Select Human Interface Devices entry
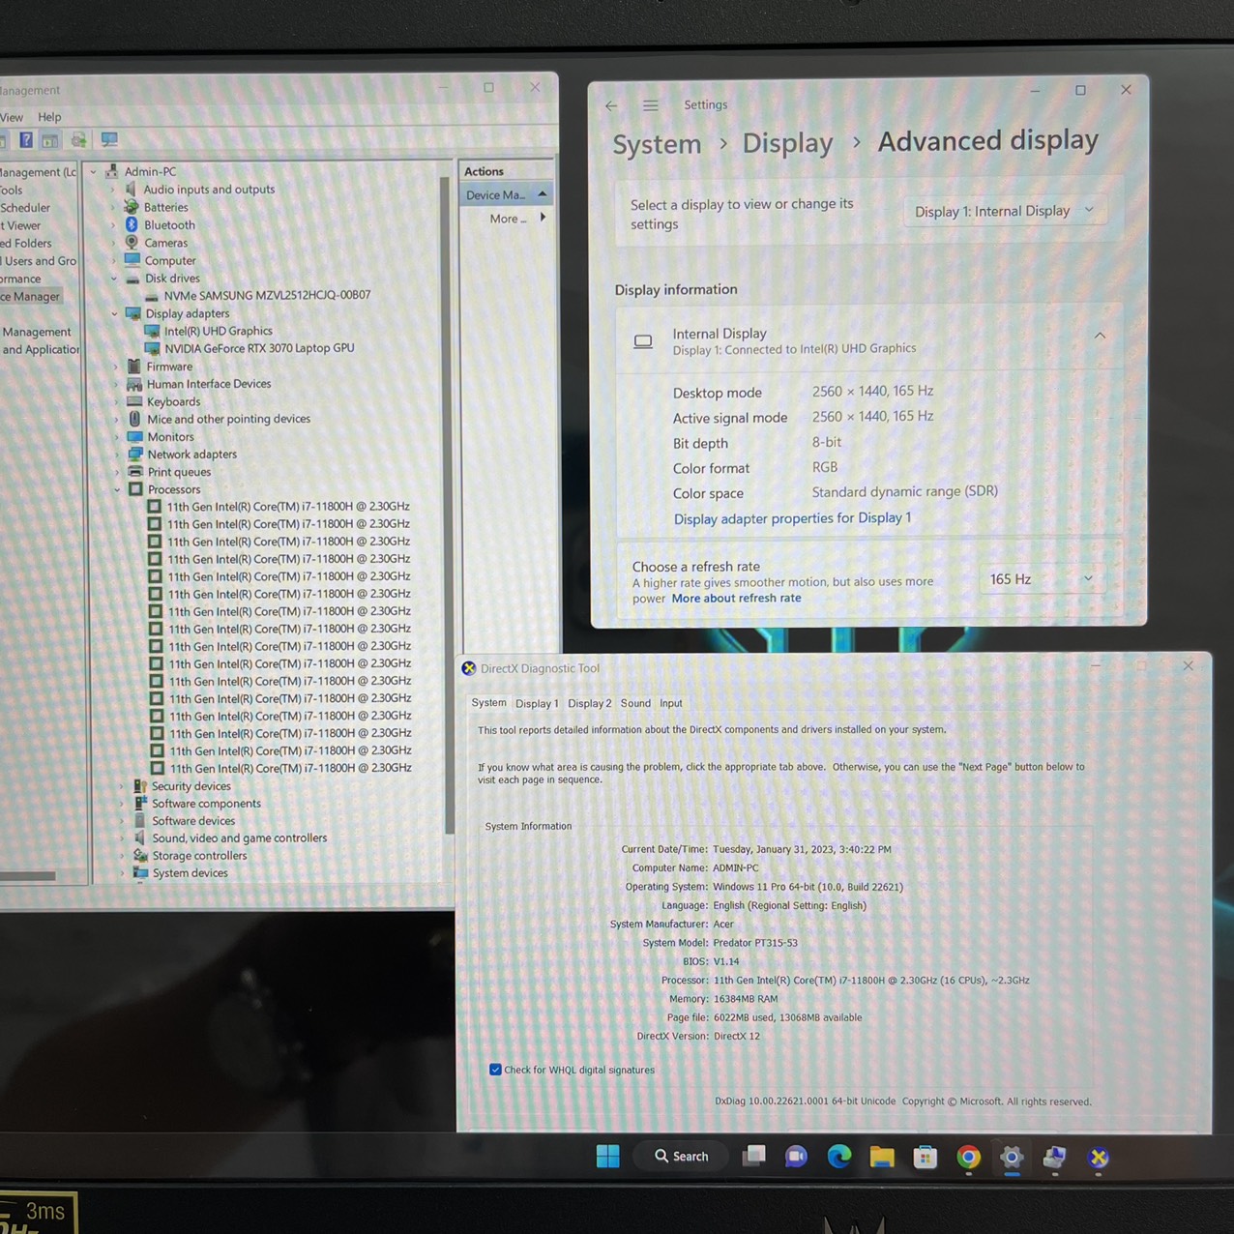1234x1234 pixels. [209, 384]
